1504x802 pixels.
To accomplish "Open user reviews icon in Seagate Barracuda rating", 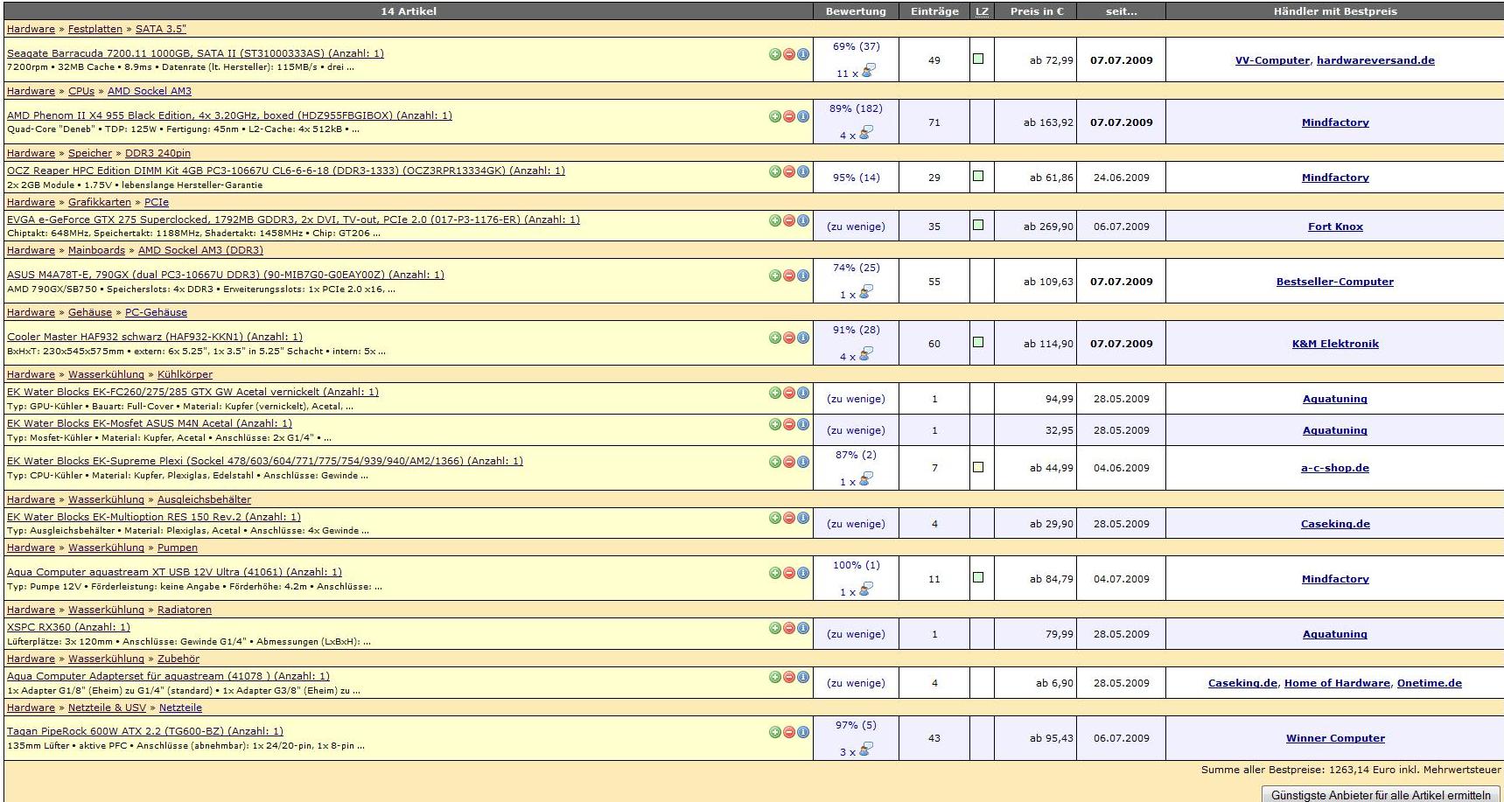I will click(x=868, y=71).
